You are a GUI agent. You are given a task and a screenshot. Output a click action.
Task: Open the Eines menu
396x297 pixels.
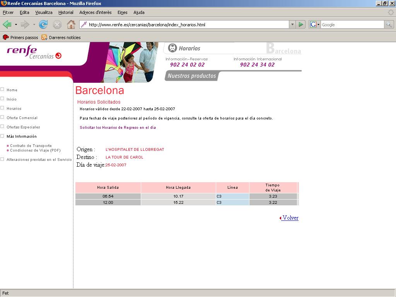(122, 12)
